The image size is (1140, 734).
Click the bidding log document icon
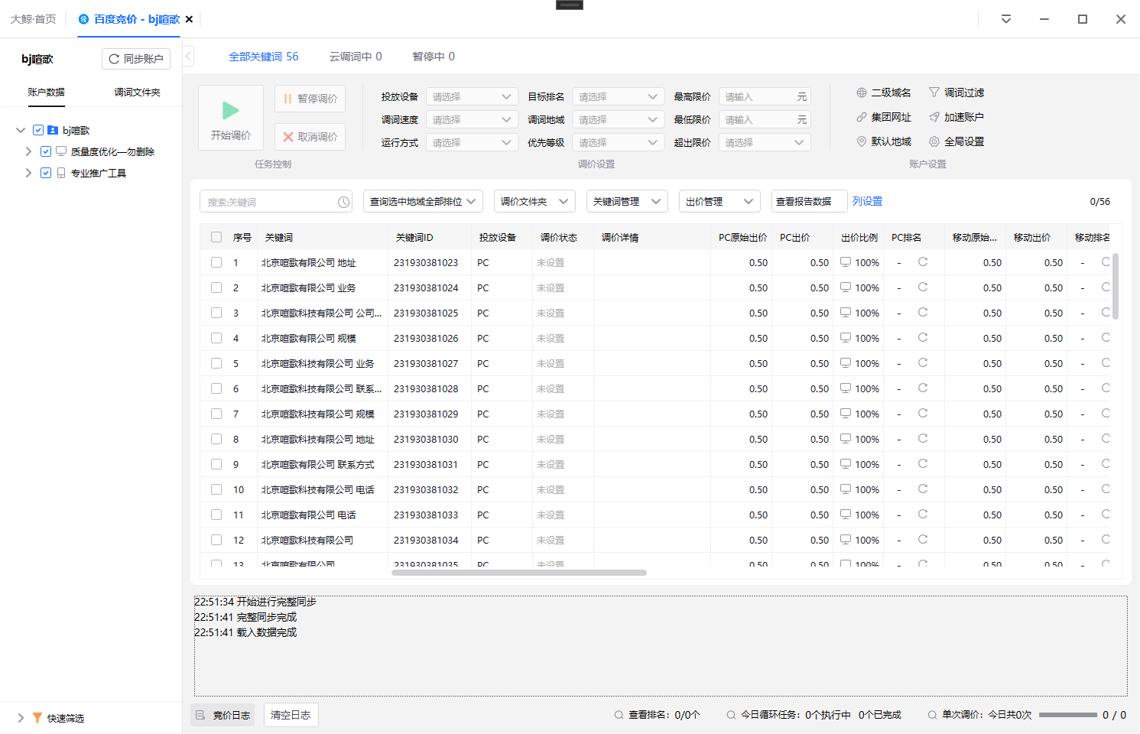point(200,715)
